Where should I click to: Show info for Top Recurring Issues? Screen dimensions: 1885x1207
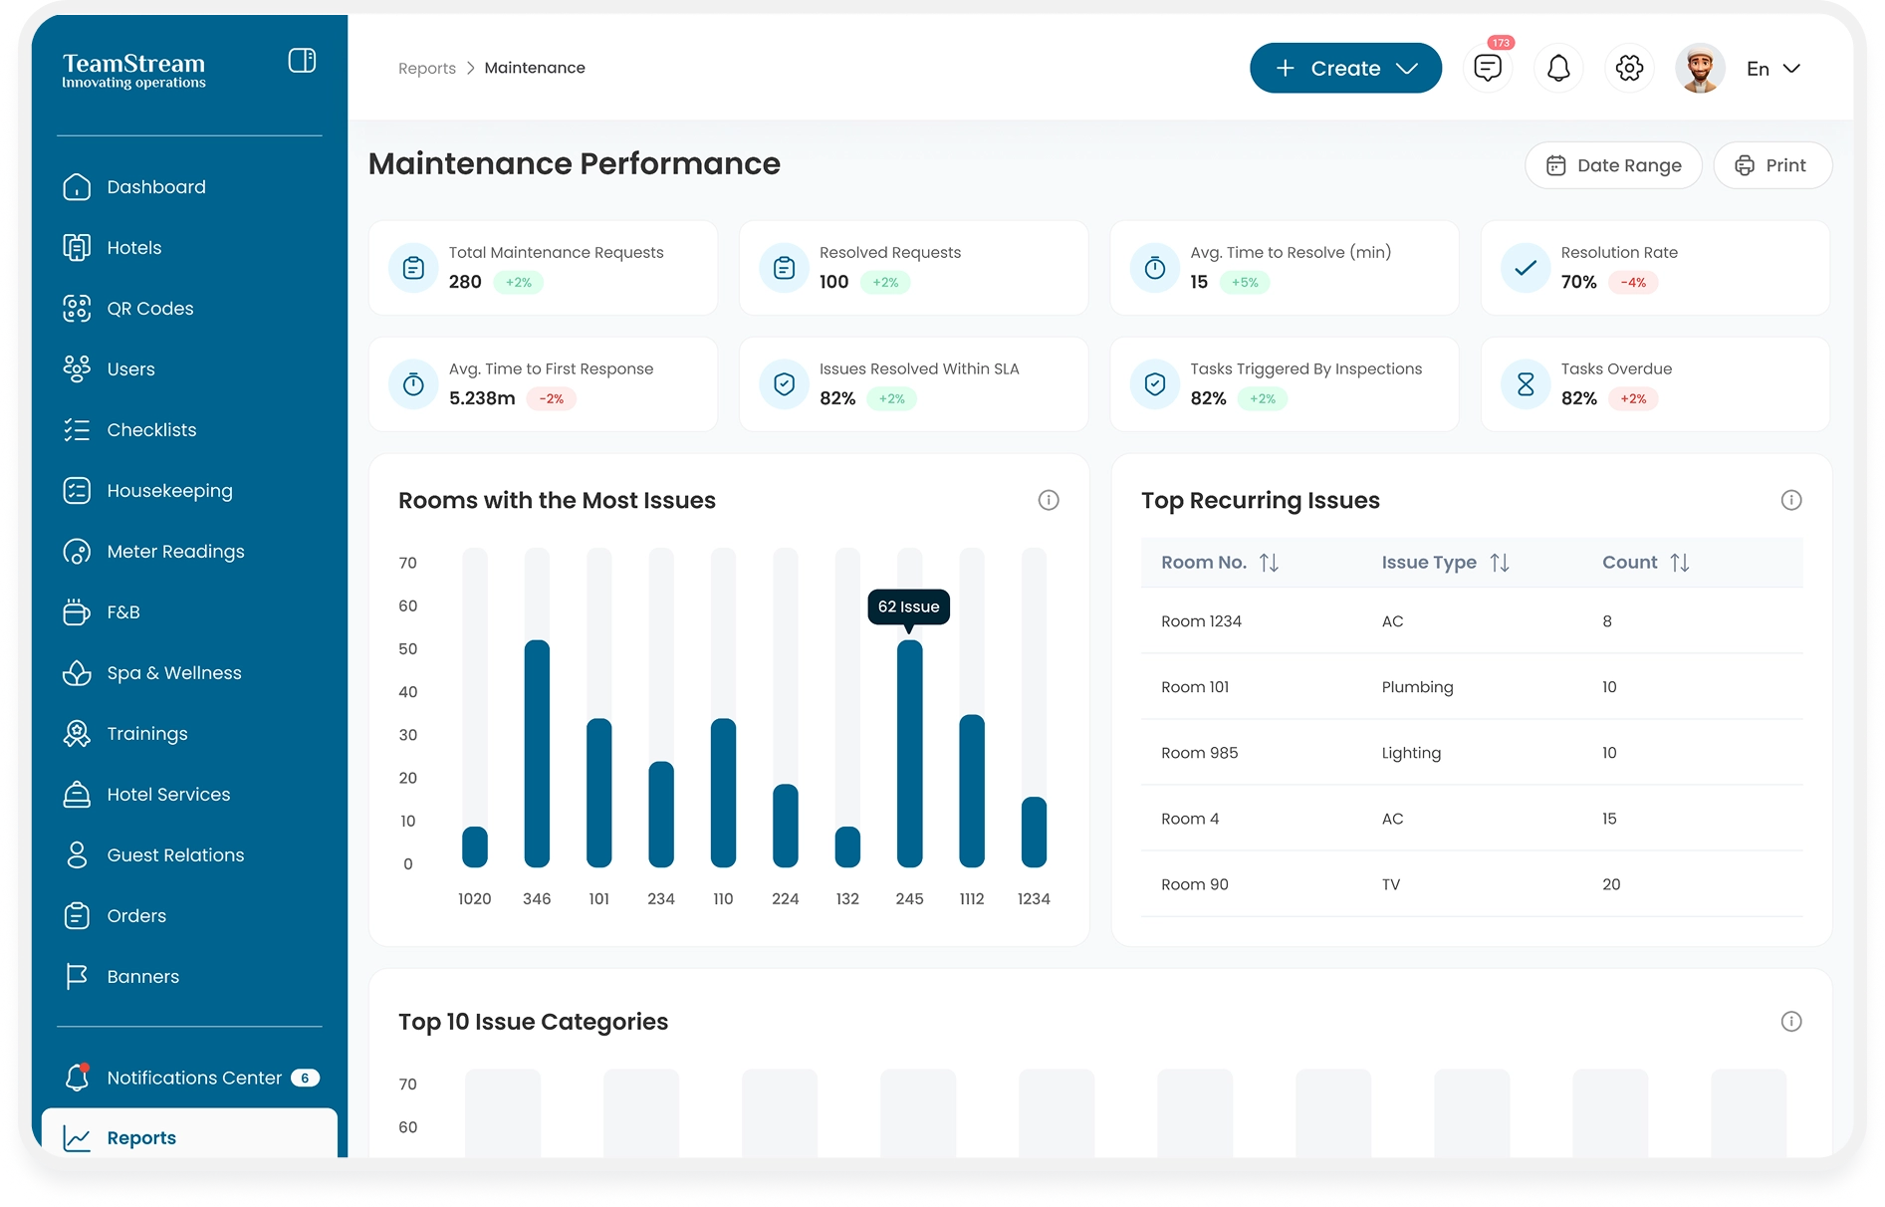click(1790, 500)
